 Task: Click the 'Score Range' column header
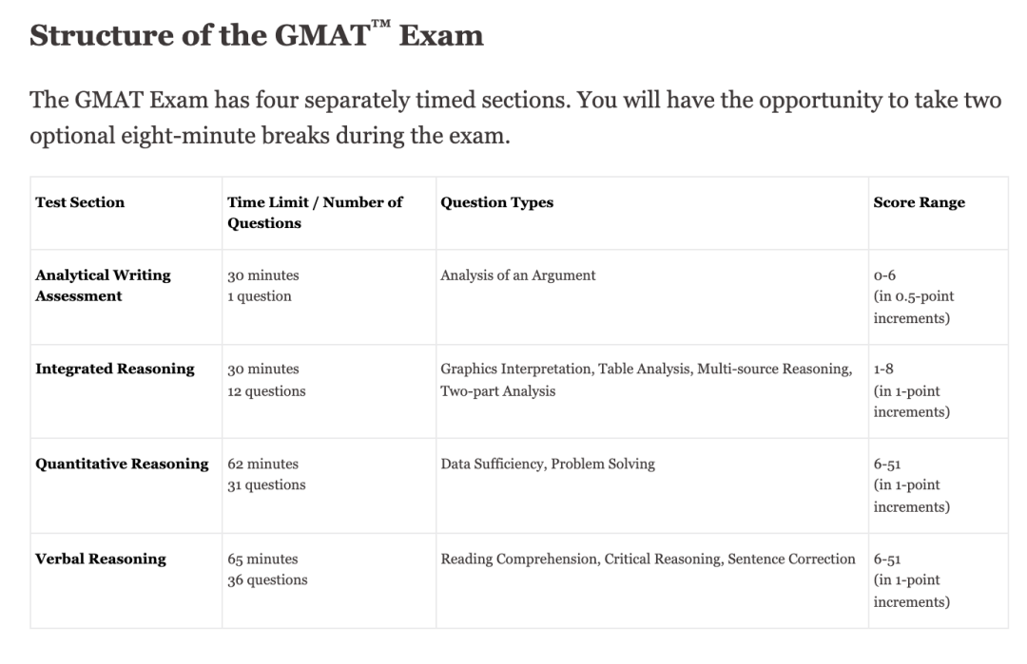tap(919, 202)
